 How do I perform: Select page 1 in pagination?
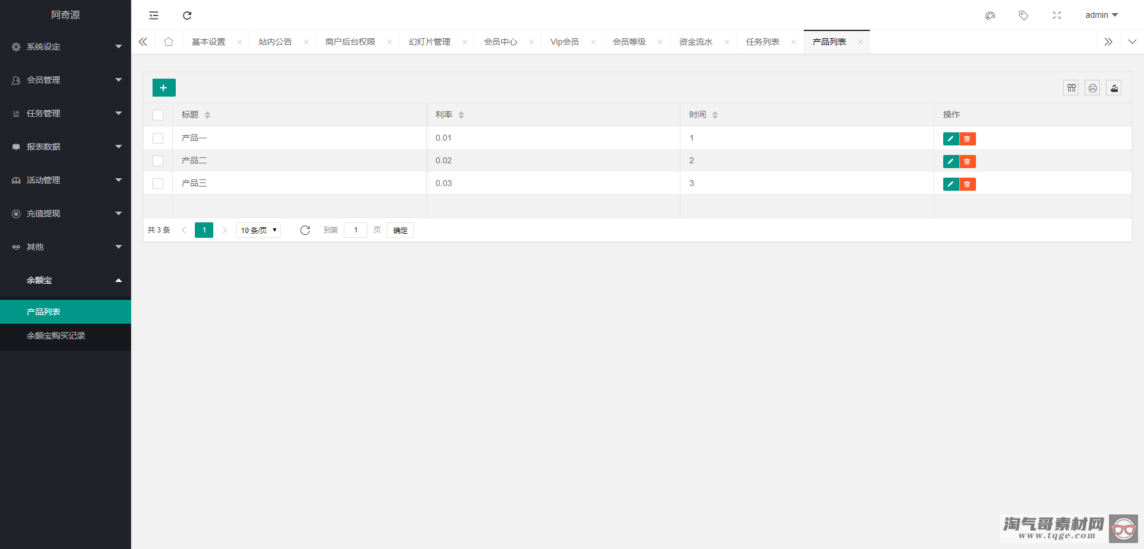point(204,230)
